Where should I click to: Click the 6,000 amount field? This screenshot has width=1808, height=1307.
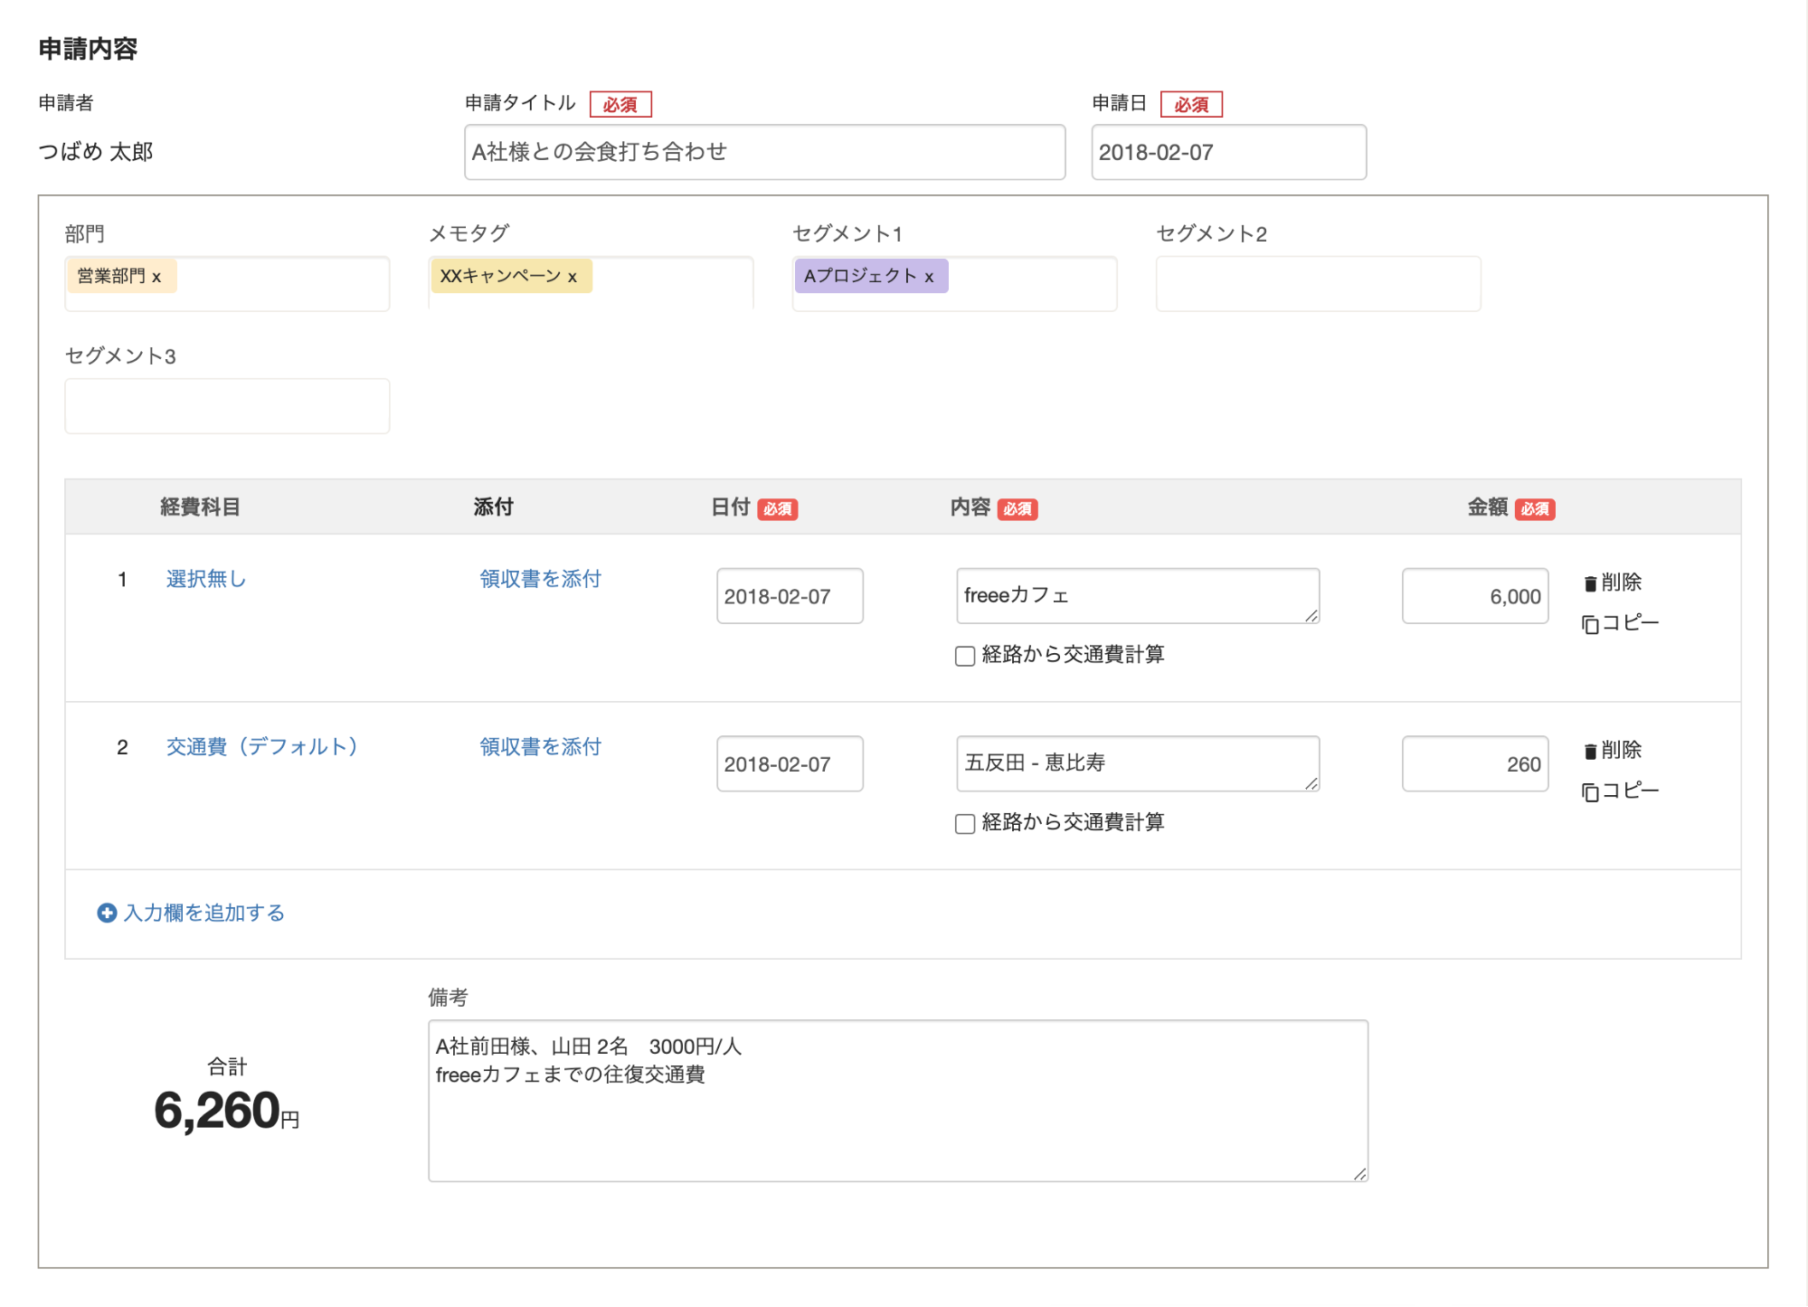coord(1475,596)
